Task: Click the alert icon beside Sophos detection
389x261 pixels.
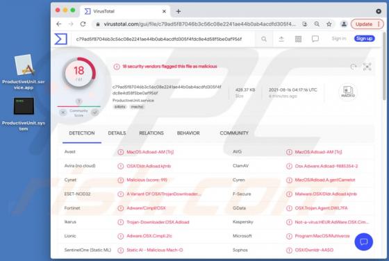Action: [289, 250]
